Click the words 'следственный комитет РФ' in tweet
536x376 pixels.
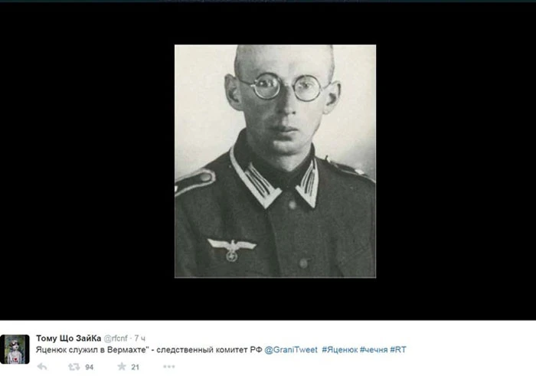pos(209,350)
